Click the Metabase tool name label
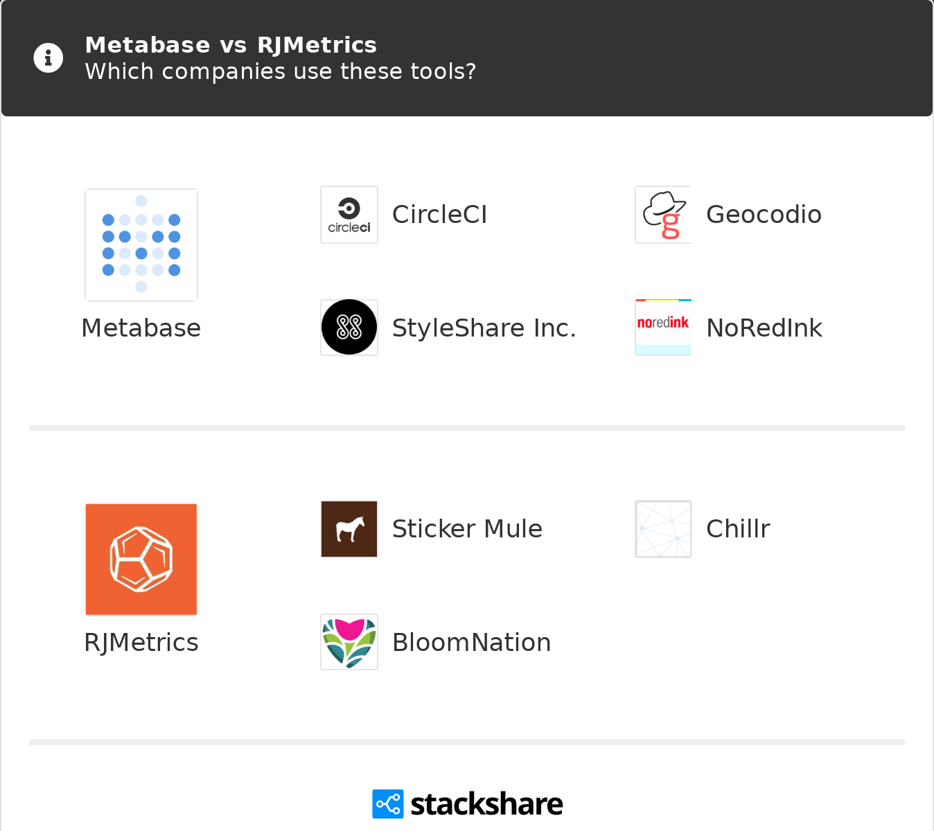Screen dimensions: 934x831 pos(141,328)
